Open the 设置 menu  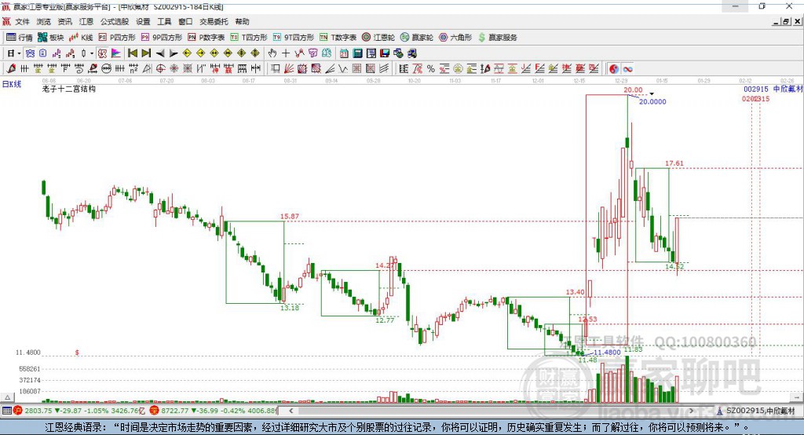pos(143,21)
